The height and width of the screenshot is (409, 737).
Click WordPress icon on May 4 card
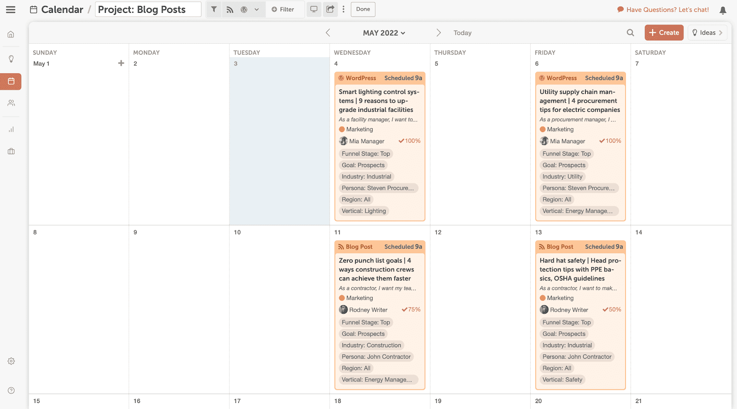[341, 78]
